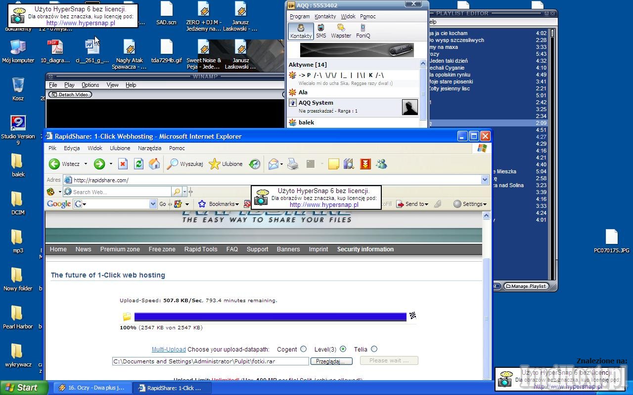Click the AQQ contact list scrollbar
The height and width of the screenshot is (395, 633).
[423, 94]
